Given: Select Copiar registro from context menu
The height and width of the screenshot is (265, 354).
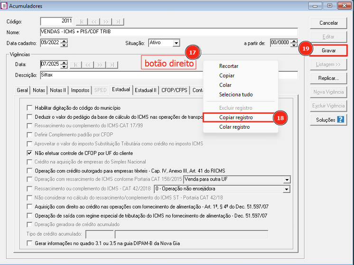Looking at the screenshot, I should 236,117.
